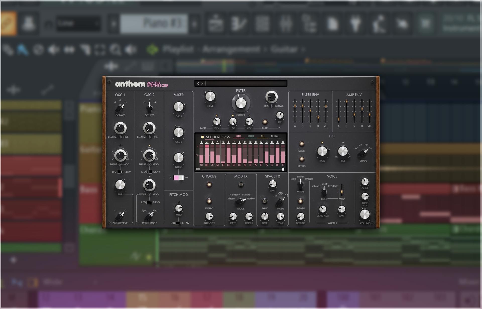Click the next preset arrow in Anthem
The width and height of the screenshot is (482, 309).
[x=202, y=83]
